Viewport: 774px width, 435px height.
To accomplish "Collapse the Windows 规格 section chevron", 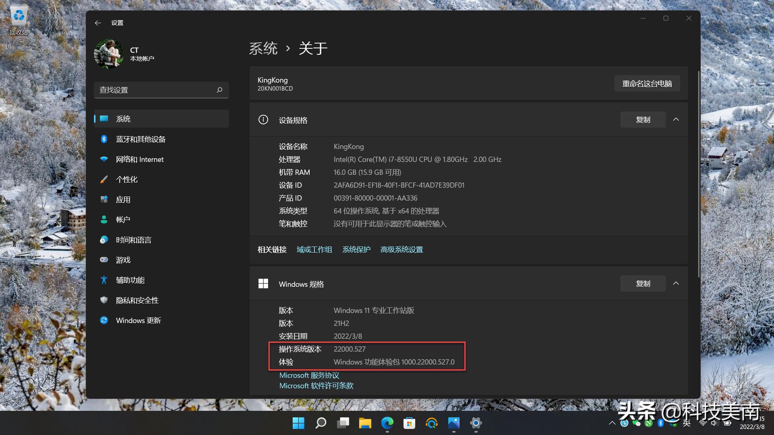I will tap(676, 283).
